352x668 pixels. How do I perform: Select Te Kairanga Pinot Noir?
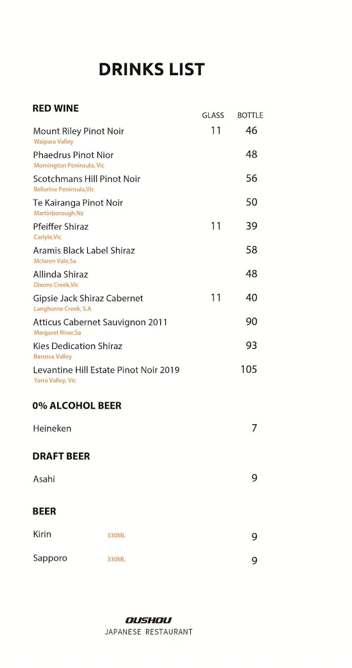click(78, 203)
